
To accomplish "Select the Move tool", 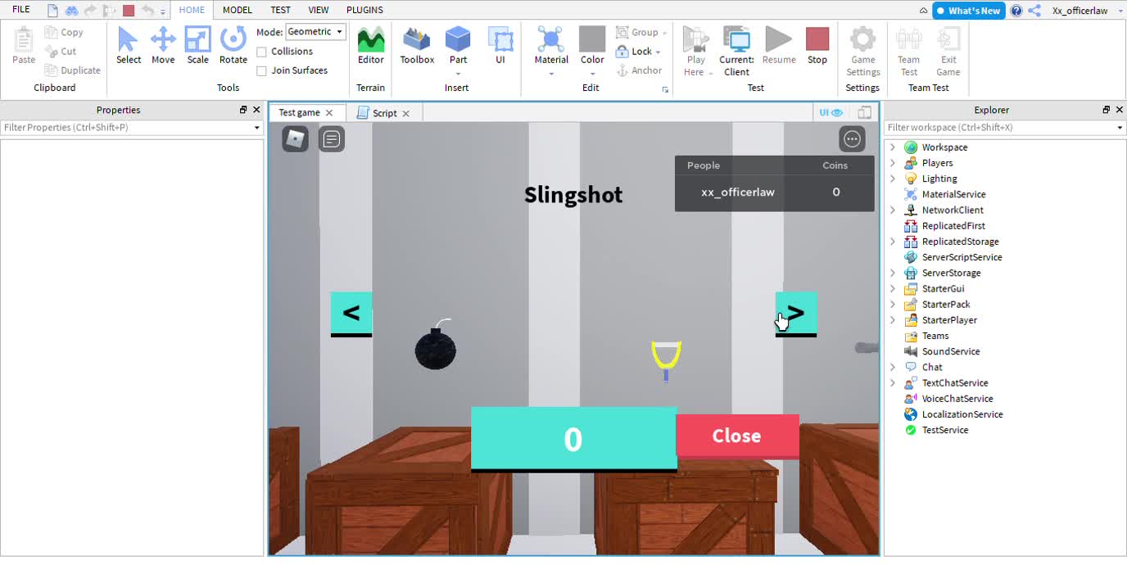I will pos(163,45).
